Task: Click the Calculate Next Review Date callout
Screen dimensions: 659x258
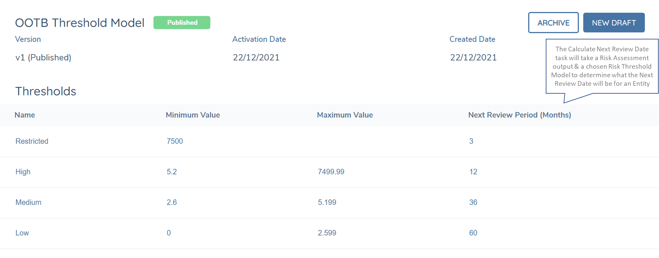Action: coord(602,66)
